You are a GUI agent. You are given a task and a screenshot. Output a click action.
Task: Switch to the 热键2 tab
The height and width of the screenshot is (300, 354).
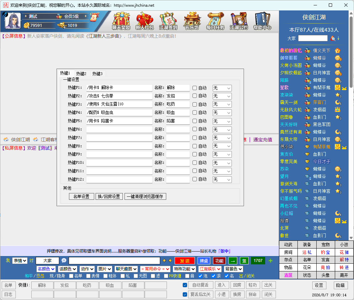(x=81, y=74)
